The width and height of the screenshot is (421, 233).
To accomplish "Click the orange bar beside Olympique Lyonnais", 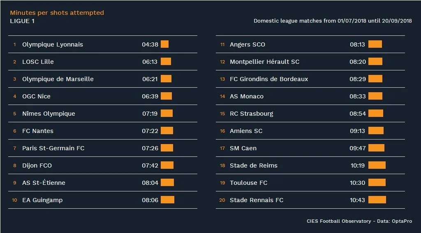I will coord(164,44).
